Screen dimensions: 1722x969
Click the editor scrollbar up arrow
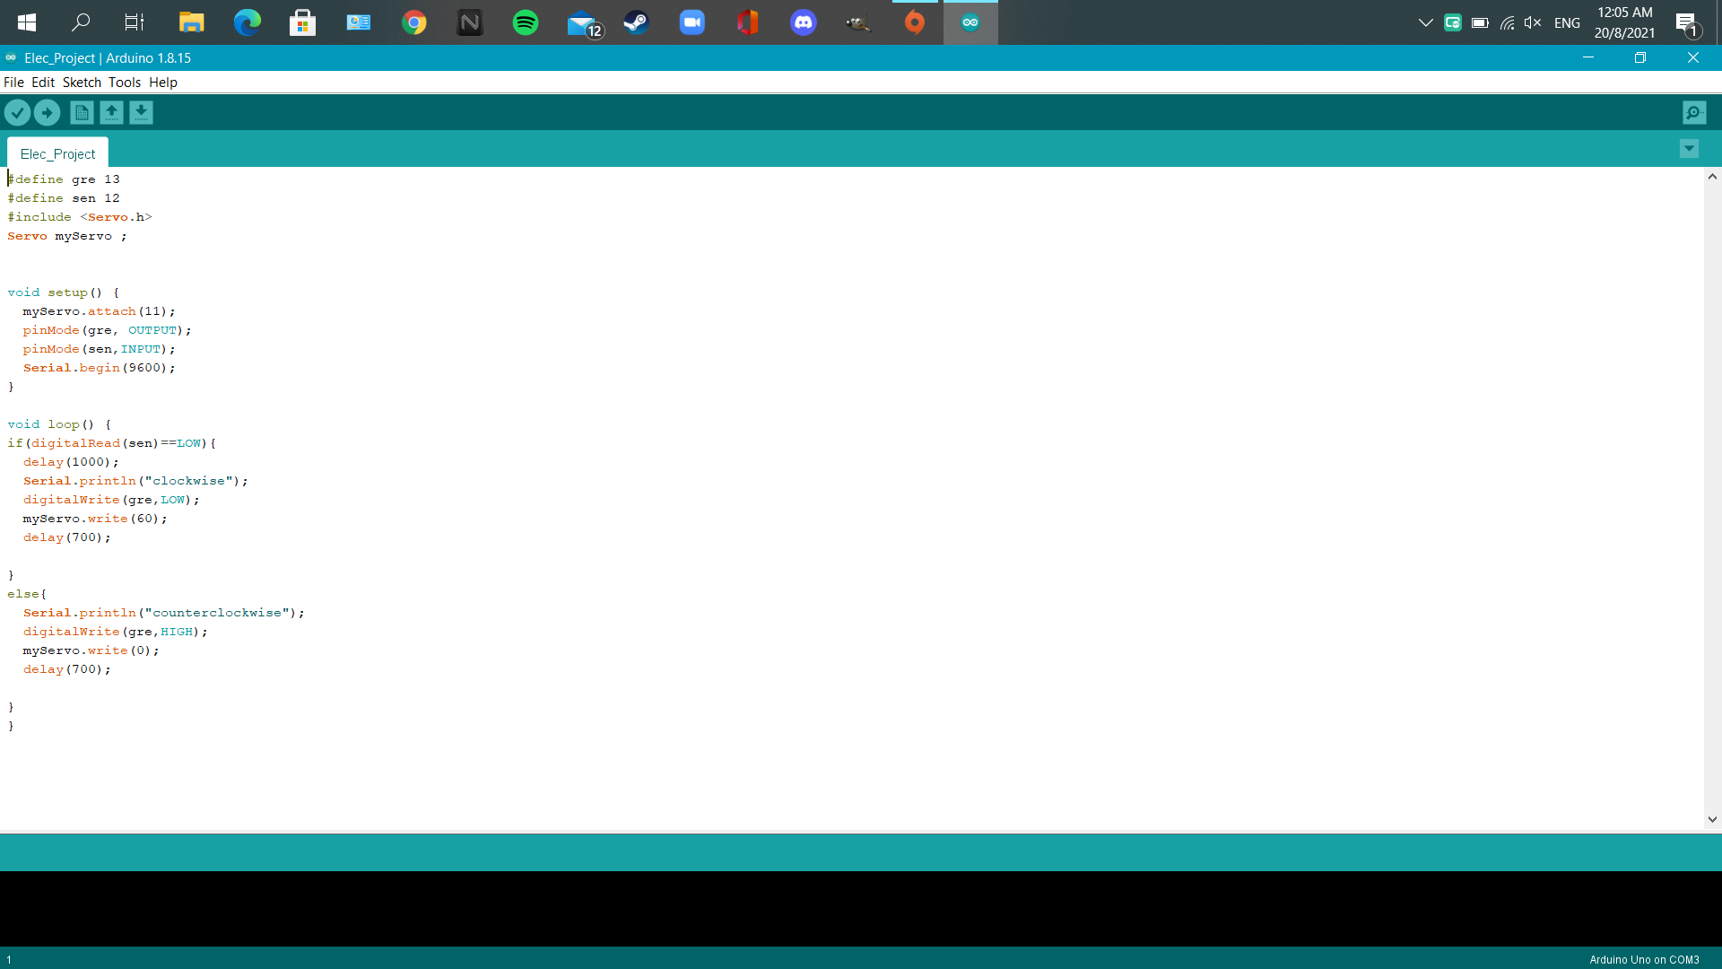point(1712,177)
